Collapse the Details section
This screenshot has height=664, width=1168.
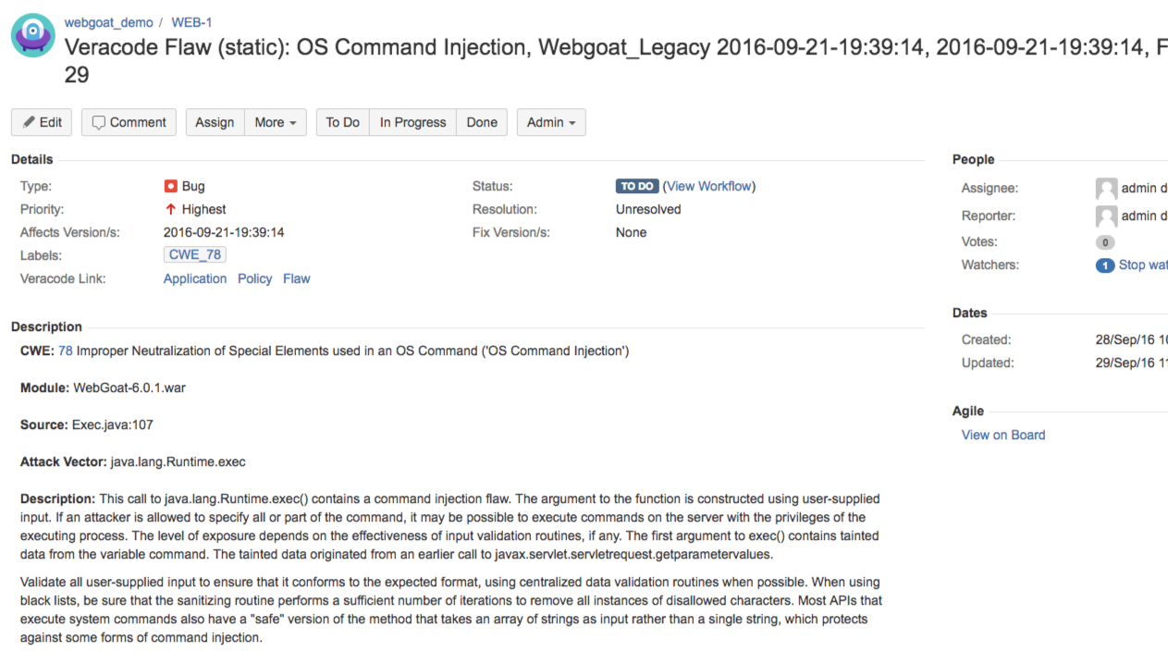coord(31,158)
